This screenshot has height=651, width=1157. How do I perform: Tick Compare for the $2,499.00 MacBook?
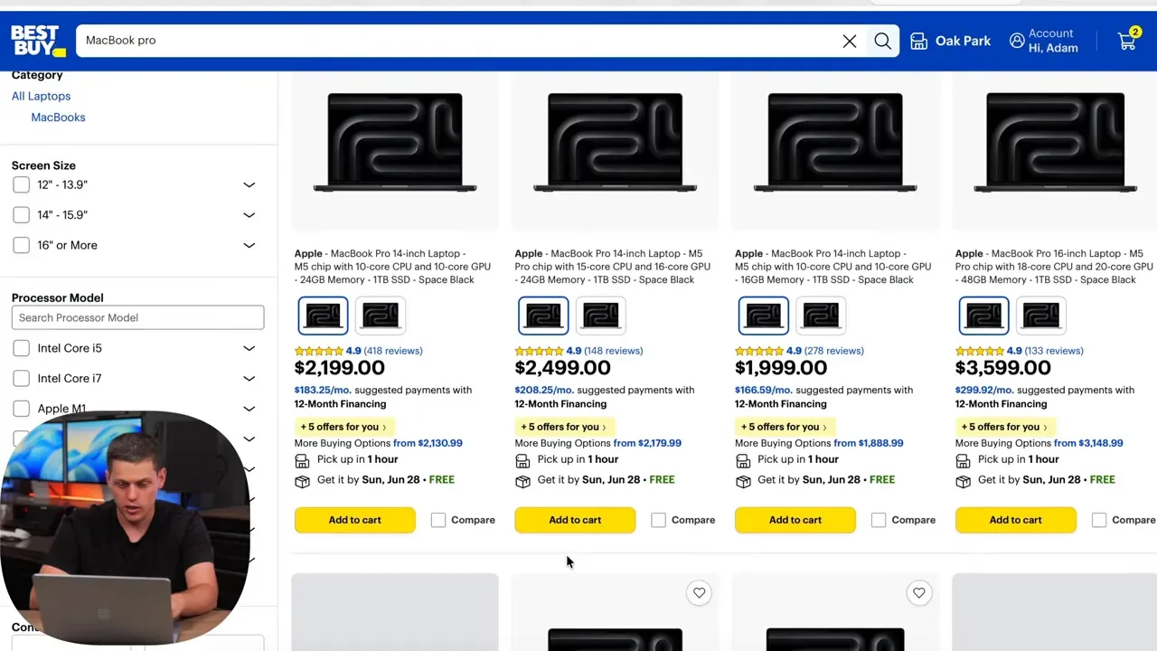(658, 520)
